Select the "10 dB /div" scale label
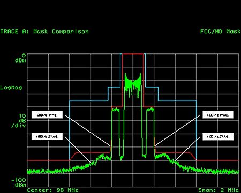The image size is (241, 193). (19, 121)
